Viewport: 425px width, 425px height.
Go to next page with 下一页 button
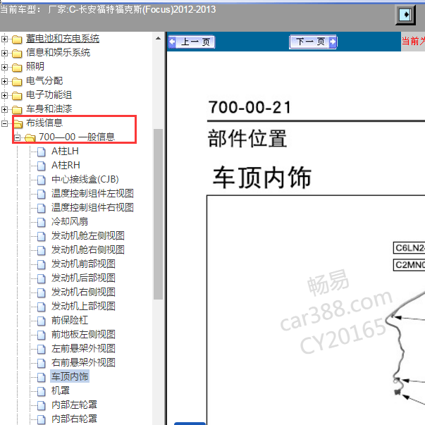coord(313,42)
